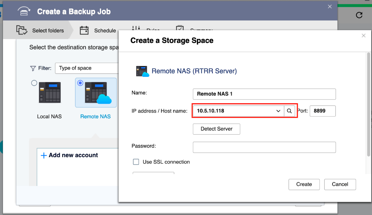Click the refresh icon at top right

click(x=359, y=15)
